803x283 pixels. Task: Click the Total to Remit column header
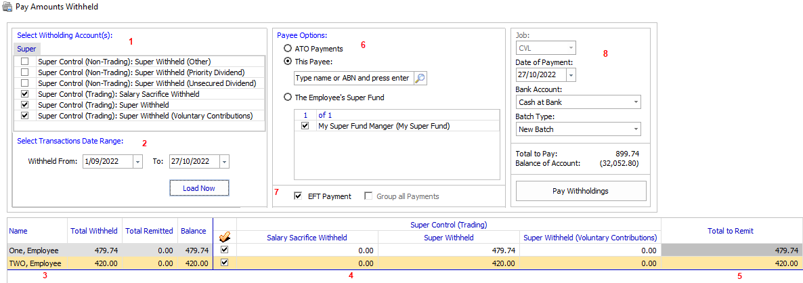pos(730,231)
